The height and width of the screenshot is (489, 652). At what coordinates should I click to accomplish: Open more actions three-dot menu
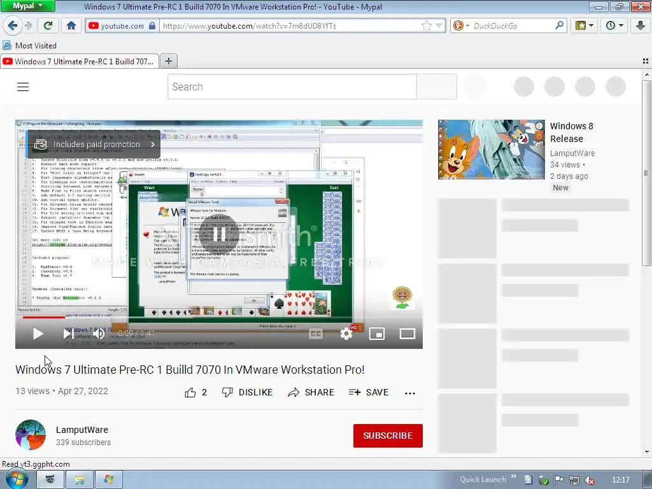click(x=410, y=393)
